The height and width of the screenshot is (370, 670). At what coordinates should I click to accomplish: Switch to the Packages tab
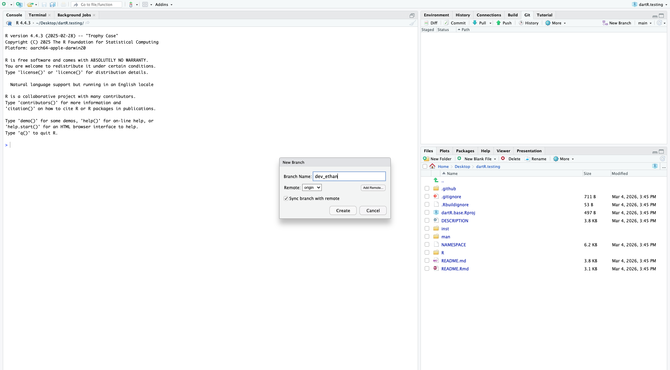point(465,151)
